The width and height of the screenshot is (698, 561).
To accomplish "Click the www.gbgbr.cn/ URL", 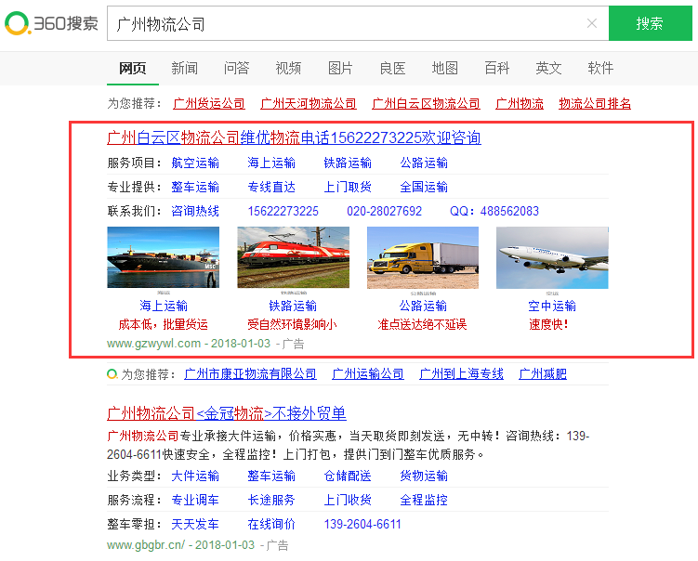I will click(146, 545).
